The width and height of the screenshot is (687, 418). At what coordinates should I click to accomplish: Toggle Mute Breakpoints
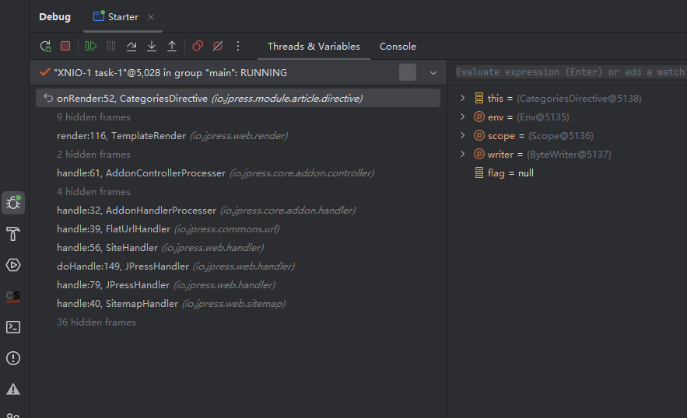pyautogui.click(x=218, y=47)
